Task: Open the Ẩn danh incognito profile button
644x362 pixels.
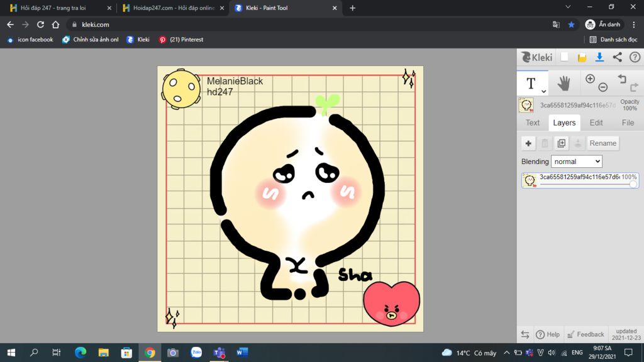Action: pyautogui.click(x=603, y=25)
